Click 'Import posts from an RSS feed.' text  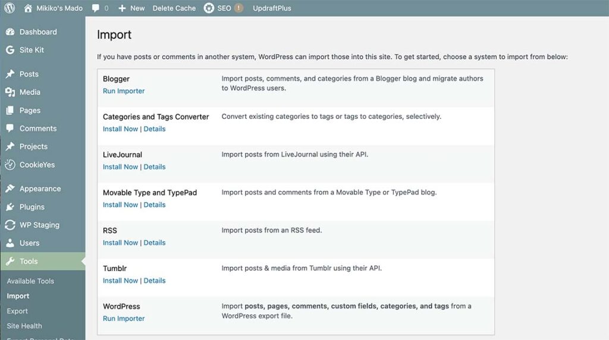point(271,230)
